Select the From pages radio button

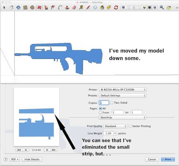pyautogui.click(x=100, y=112)
